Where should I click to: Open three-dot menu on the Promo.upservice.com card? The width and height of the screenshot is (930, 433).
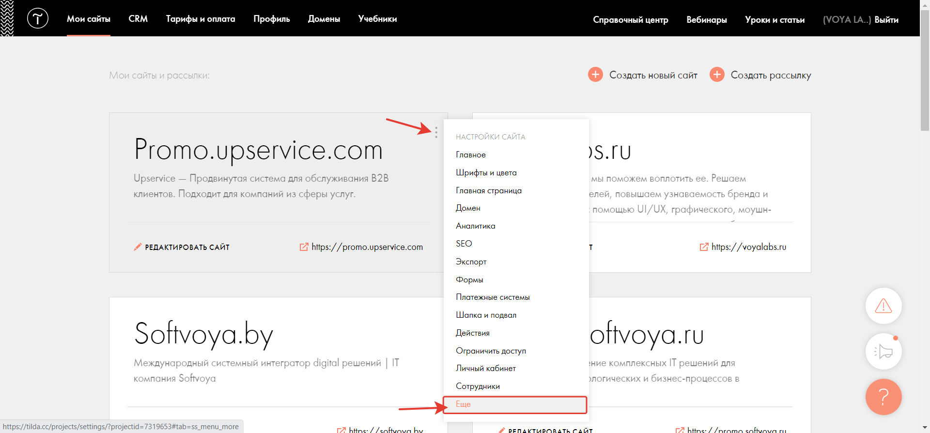pyautogui.click(x=436, y=132)
